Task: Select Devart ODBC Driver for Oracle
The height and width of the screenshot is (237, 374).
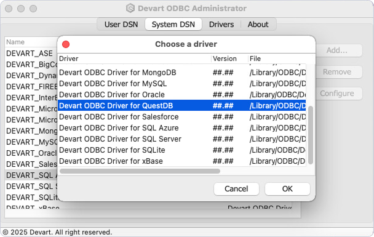Action: pyautogui.click(x=181, y=95)
